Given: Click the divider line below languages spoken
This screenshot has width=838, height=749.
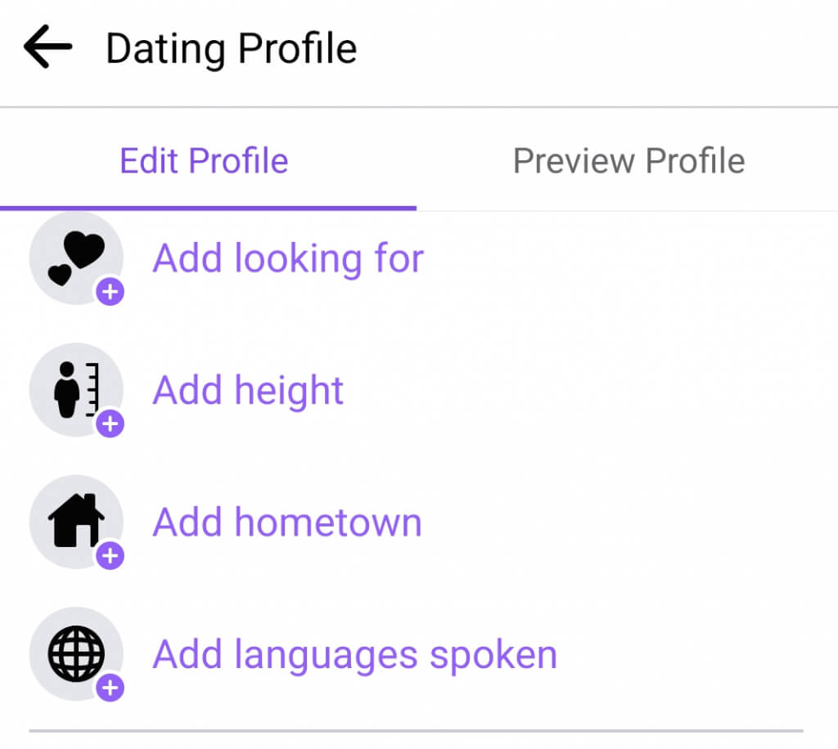Looking at the screenshot, I should click(416, 731).
